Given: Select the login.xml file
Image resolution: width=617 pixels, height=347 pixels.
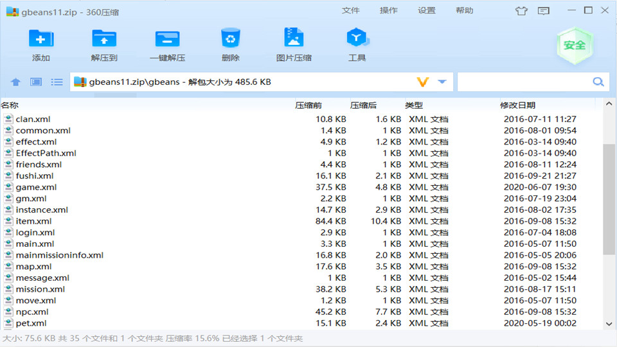Looking at the screenshot, I should [x=35, y=233].
